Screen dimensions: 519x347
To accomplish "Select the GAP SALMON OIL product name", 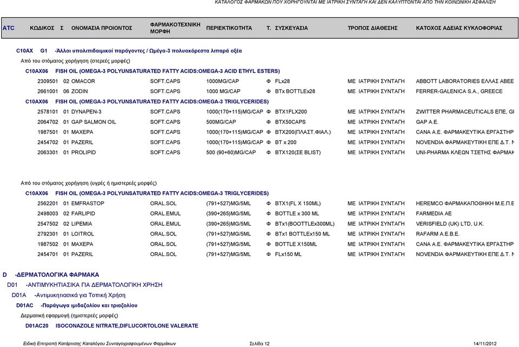I will point(94,122).
